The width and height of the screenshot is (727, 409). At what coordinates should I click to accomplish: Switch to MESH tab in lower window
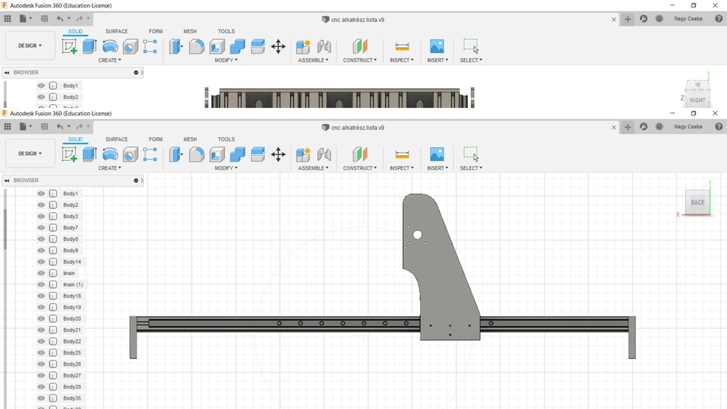click(189, 139)
